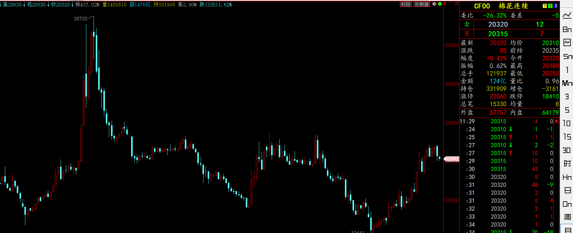
Task: Click the 25000 price axis label
Action: tap(452, 123)
